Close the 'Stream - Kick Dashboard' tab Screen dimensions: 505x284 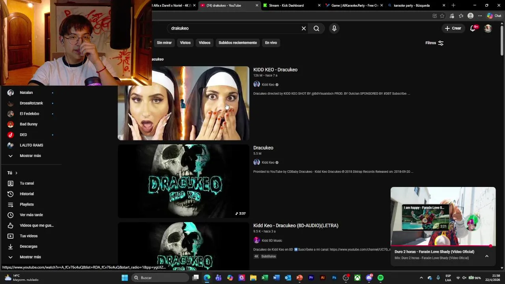(319, 6)
